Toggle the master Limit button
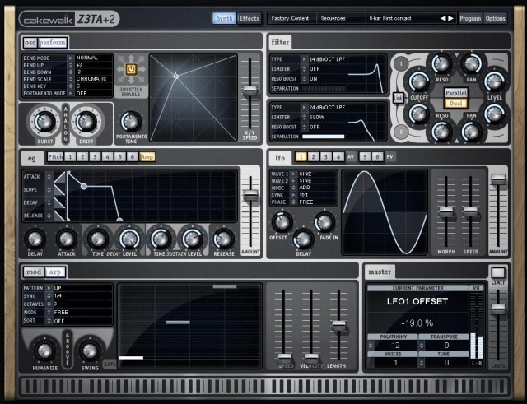Viewport: 527px width, 404px height. click(x=497, y=273)
